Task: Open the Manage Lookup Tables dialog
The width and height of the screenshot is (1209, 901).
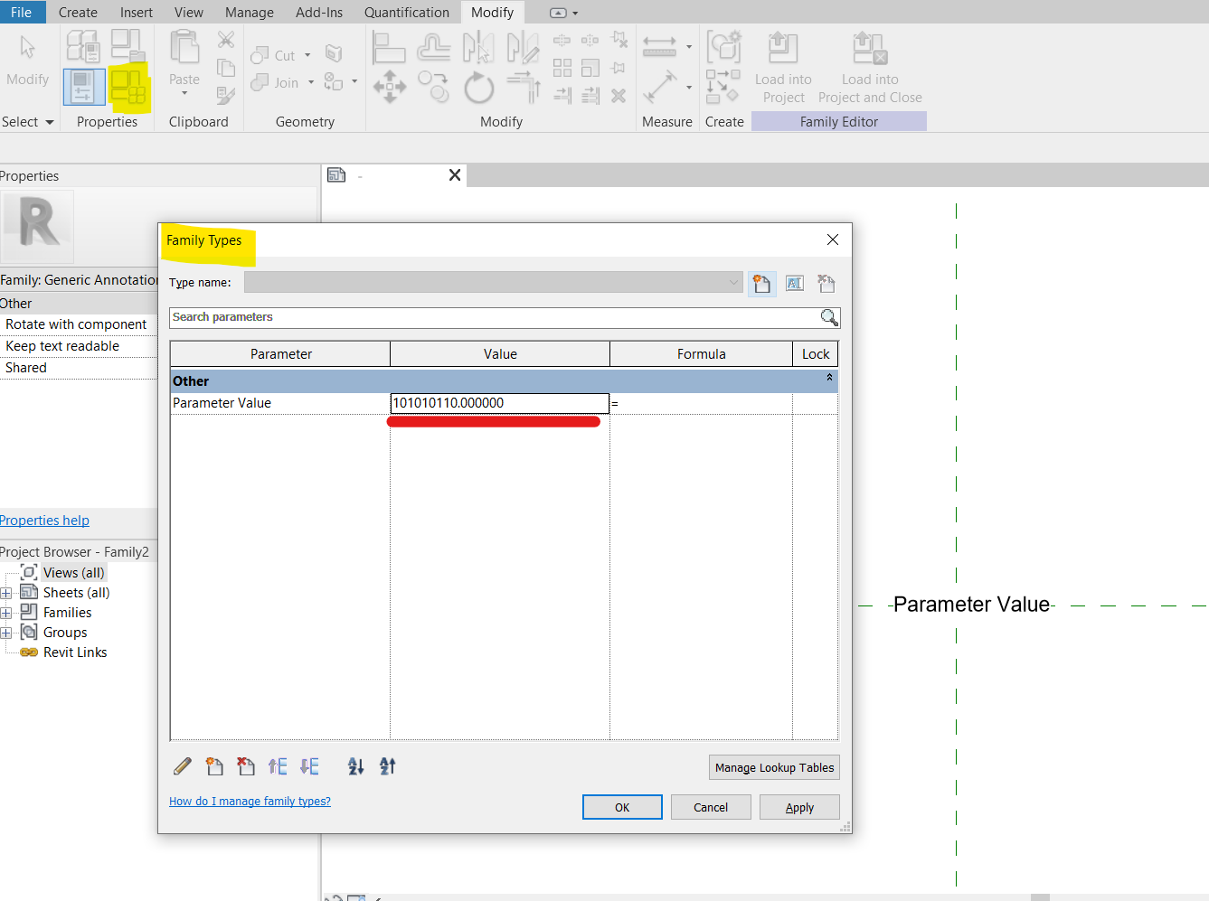Action: tap(774, 766)
